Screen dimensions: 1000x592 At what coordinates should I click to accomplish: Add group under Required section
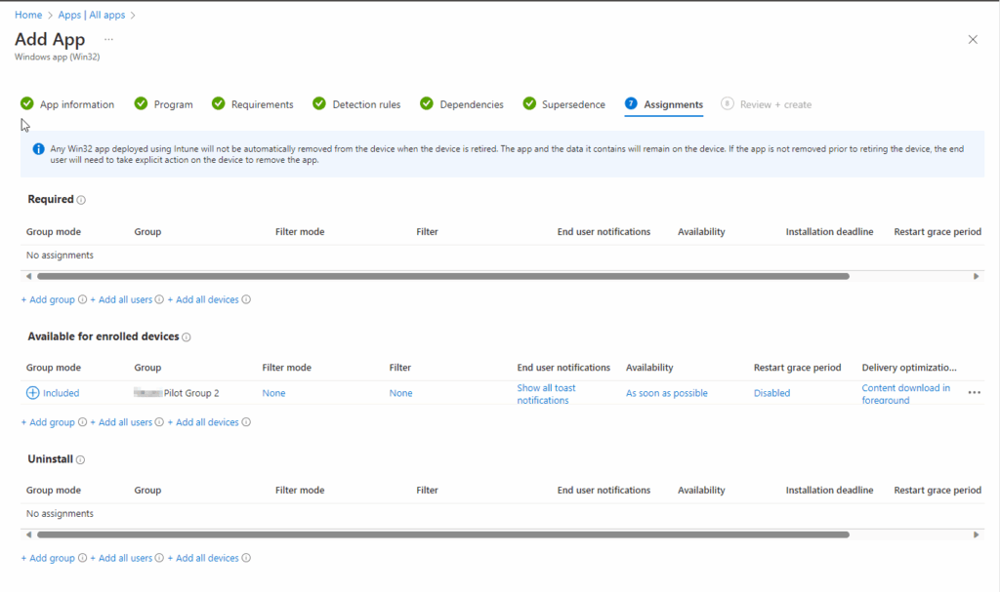click(x=48, y=300)
